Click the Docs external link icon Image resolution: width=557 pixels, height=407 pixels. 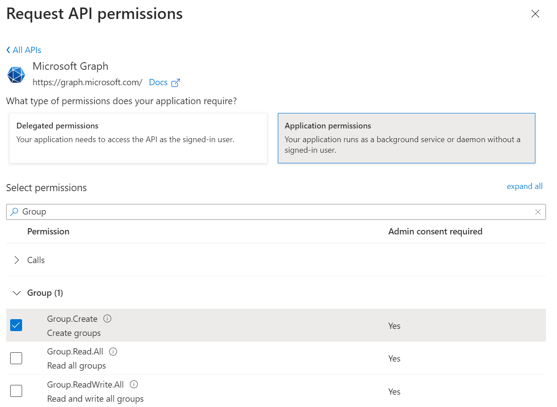point(175,83)
